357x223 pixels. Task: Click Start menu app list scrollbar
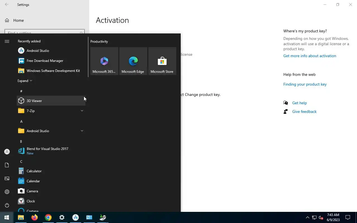tap(88, 57)
